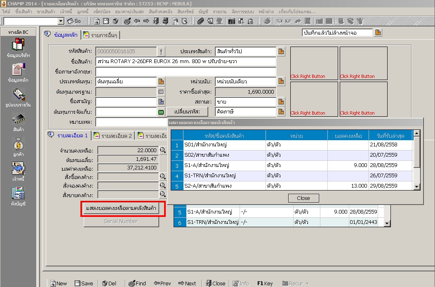Click the F1 Key button
The image size is (435, 287).
pos(265,283)
